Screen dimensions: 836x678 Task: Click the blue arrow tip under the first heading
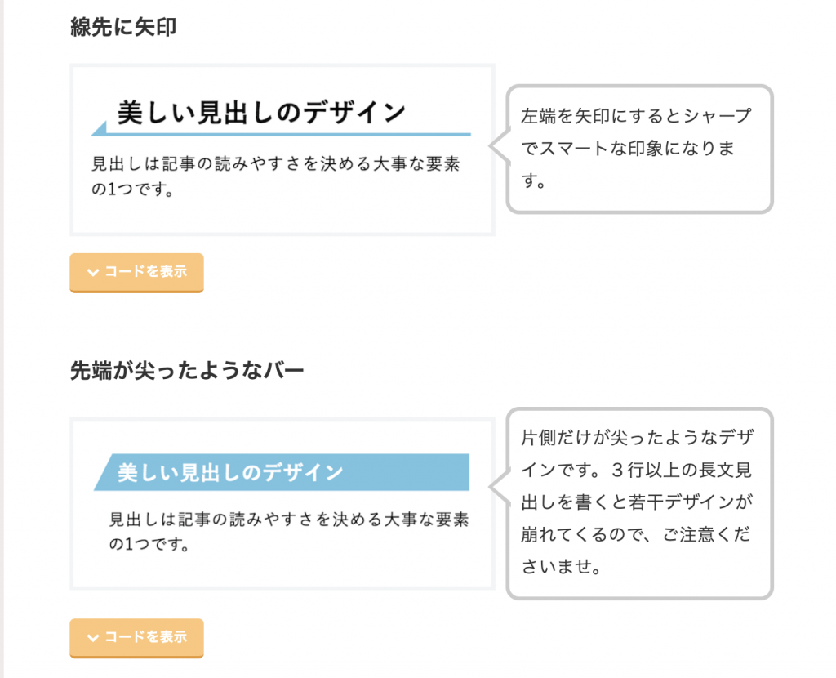pos(100,132)
